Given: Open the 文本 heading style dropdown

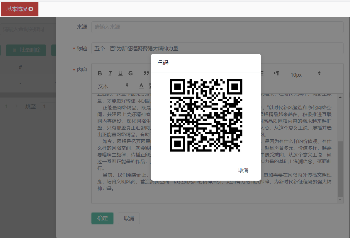Looking at the screenshot, I should [x=113, y=86].
